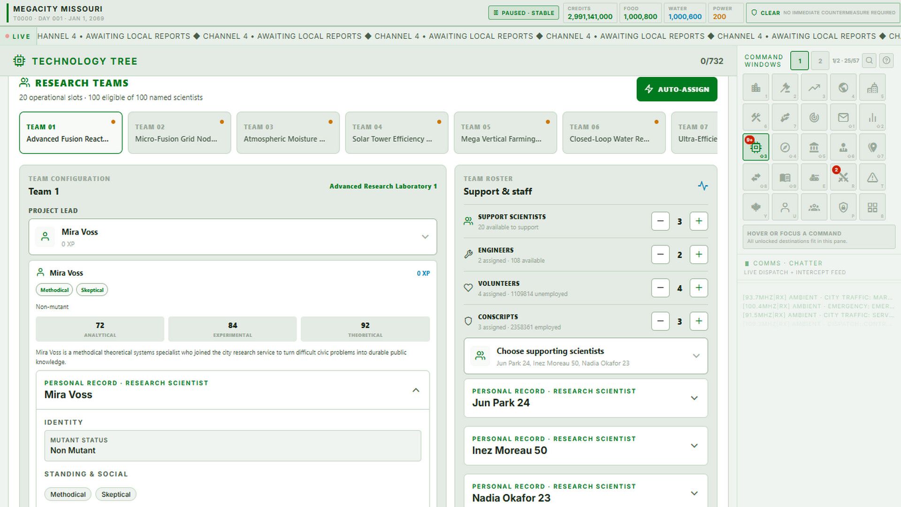This screenshot has width=901, height=507.
Task: Increase support scientists count
Action: [699, 221]
